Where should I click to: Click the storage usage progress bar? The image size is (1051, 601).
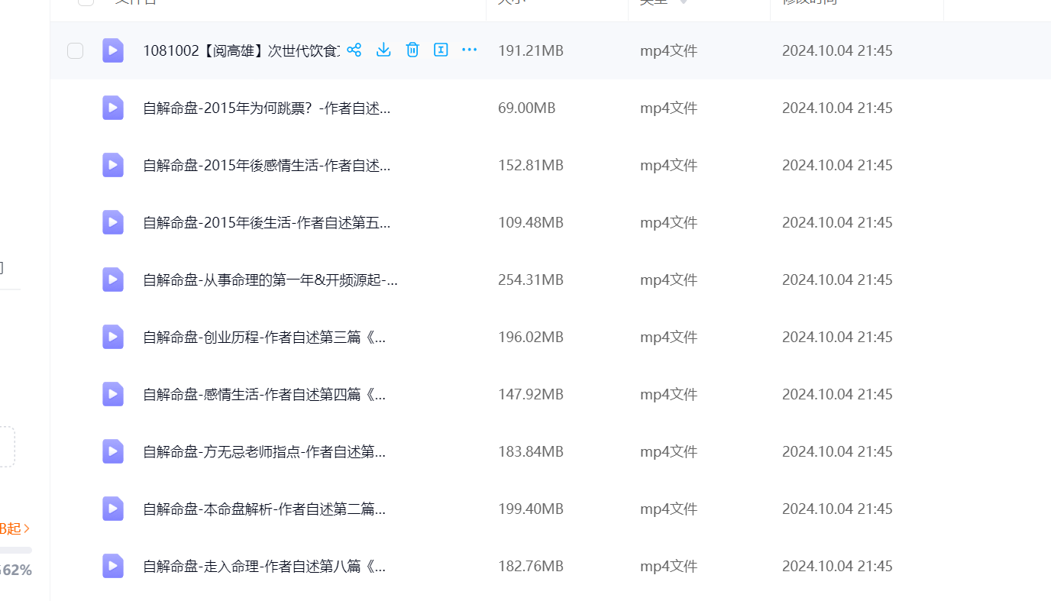15,550
